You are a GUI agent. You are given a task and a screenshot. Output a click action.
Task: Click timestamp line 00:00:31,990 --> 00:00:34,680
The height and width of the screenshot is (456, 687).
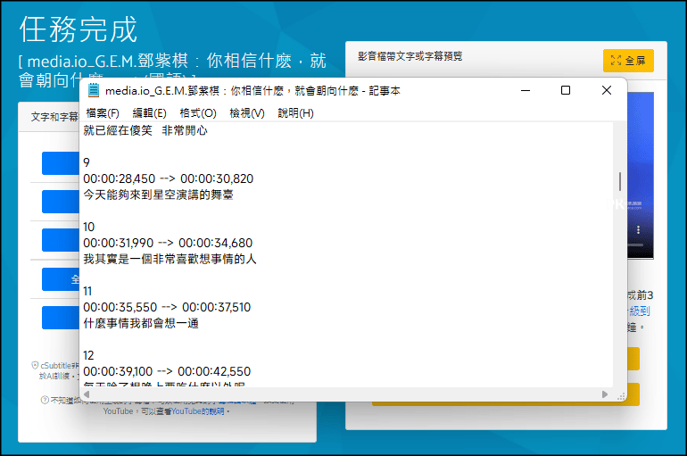pyautogui.click(x=168, y=243)
